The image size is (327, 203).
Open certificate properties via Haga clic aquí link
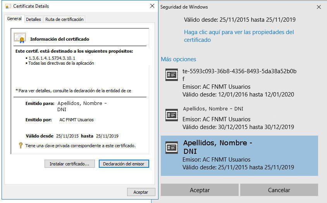pyautogui.click(x=239, y=36)
